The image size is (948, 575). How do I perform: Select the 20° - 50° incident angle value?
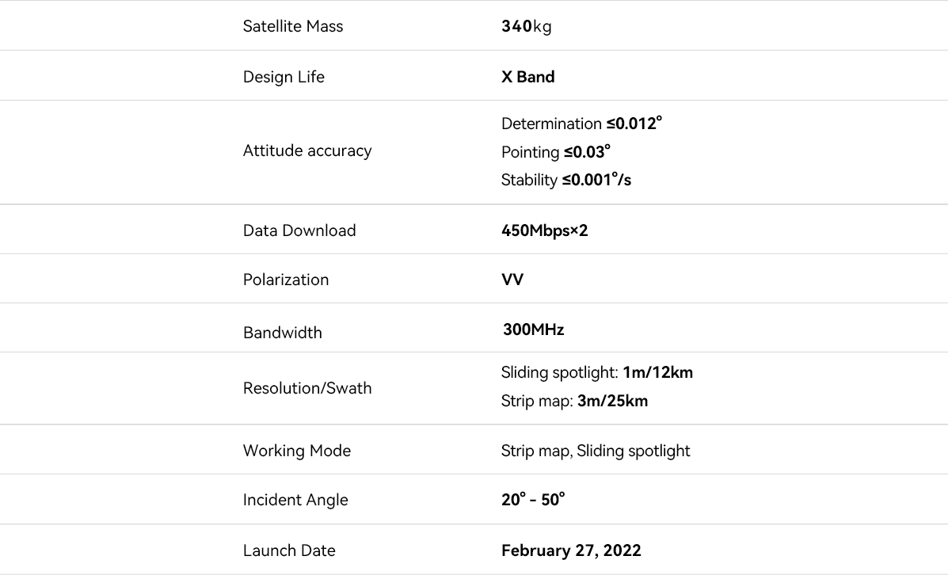533,500
